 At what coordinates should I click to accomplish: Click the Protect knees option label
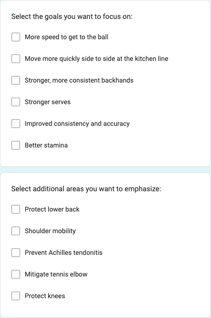(45, 296)
